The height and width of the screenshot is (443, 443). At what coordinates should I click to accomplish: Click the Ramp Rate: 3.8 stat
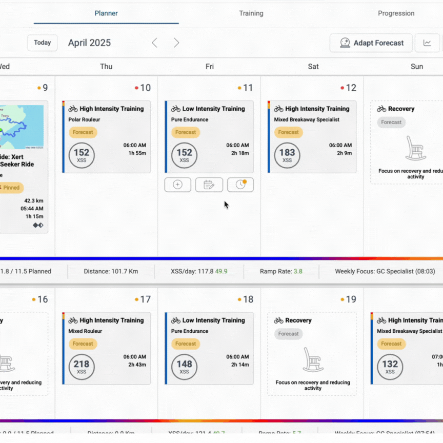point(281,271)
